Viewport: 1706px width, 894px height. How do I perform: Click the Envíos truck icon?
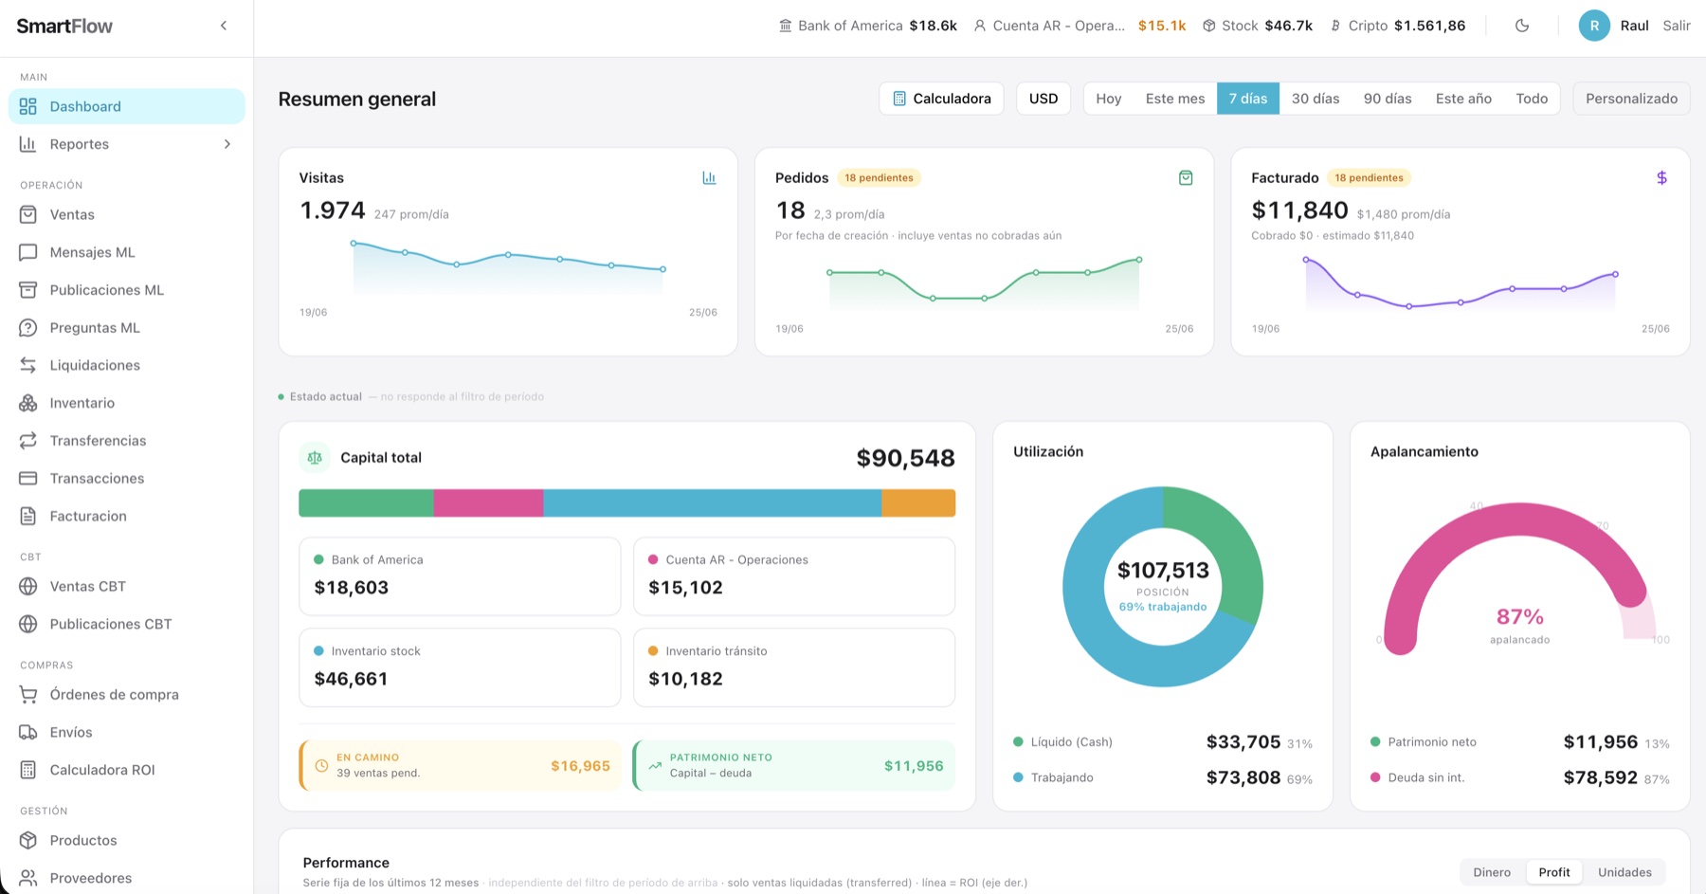[x=28, y=732]
